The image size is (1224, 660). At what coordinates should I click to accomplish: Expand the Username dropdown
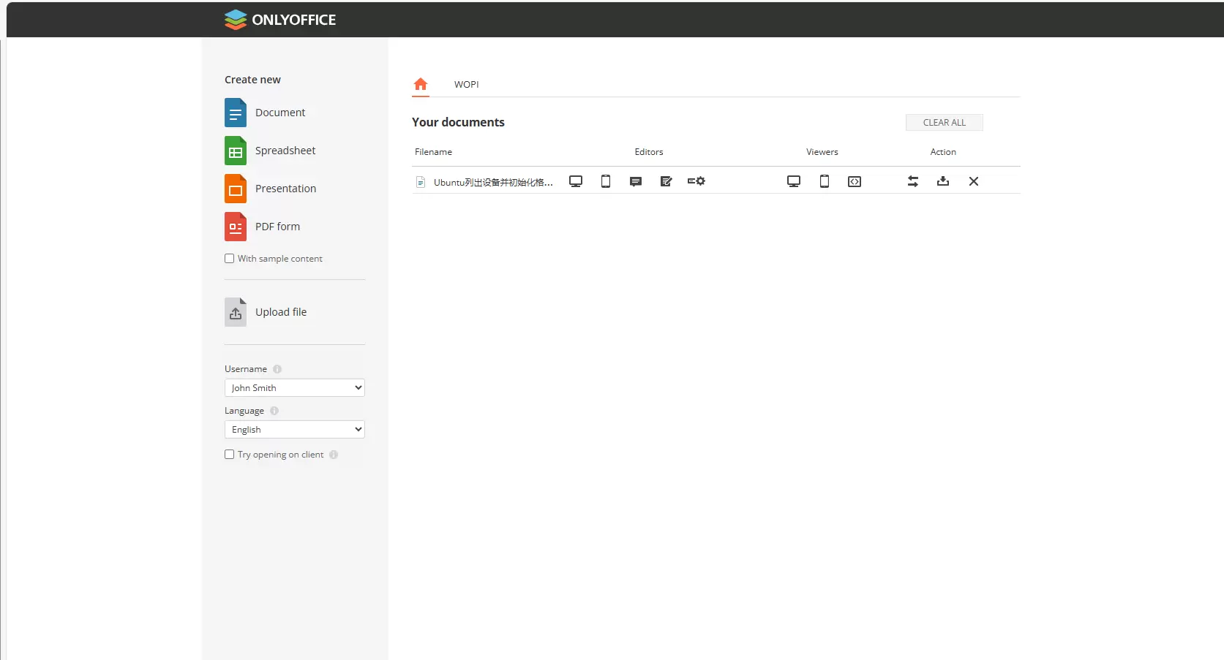294,388
